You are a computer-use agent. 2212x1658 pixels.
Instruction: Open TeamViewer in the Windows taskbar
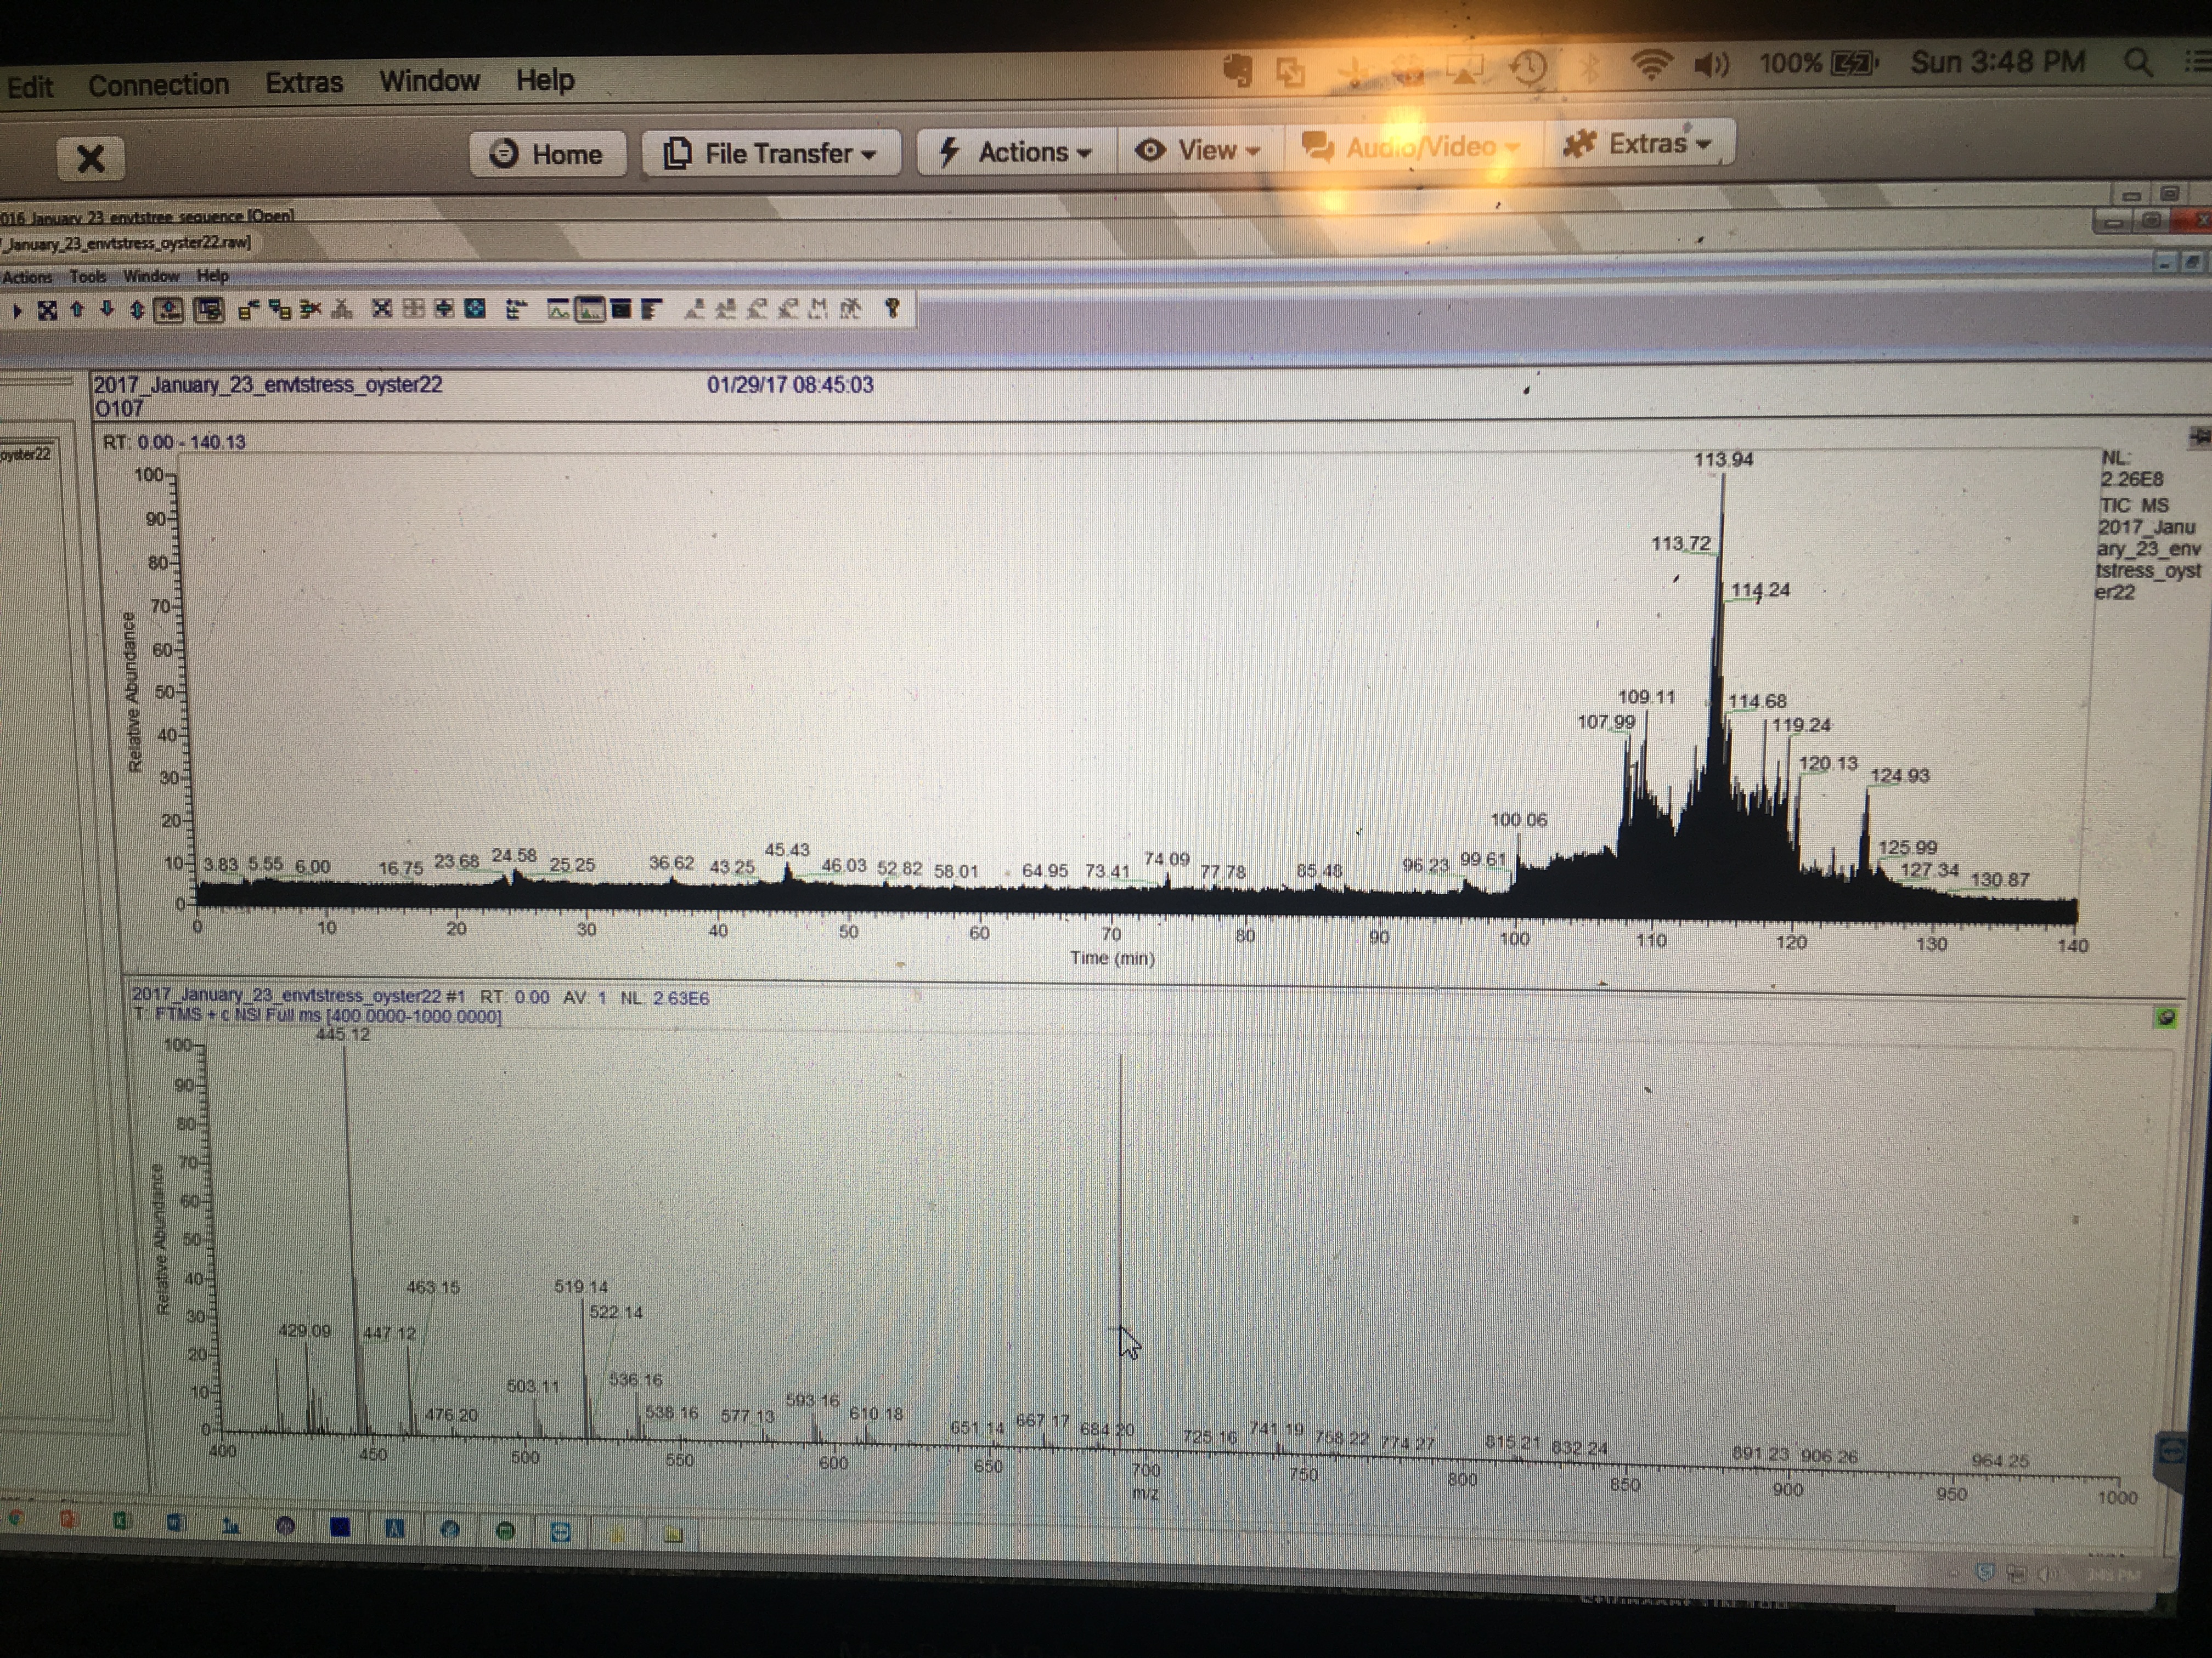[x=560, y=1532]
